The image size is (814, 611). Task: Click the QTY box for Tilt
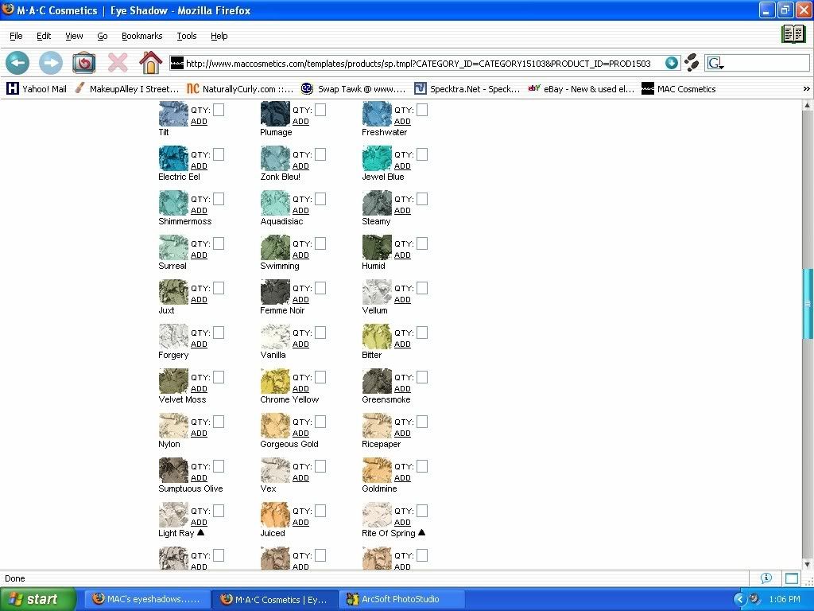tap(219, 110)
